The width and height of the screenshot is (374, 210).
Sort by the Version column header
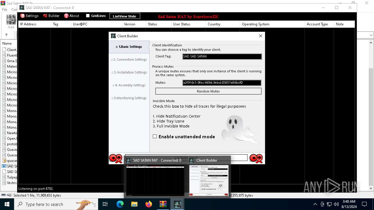point(134,24)
